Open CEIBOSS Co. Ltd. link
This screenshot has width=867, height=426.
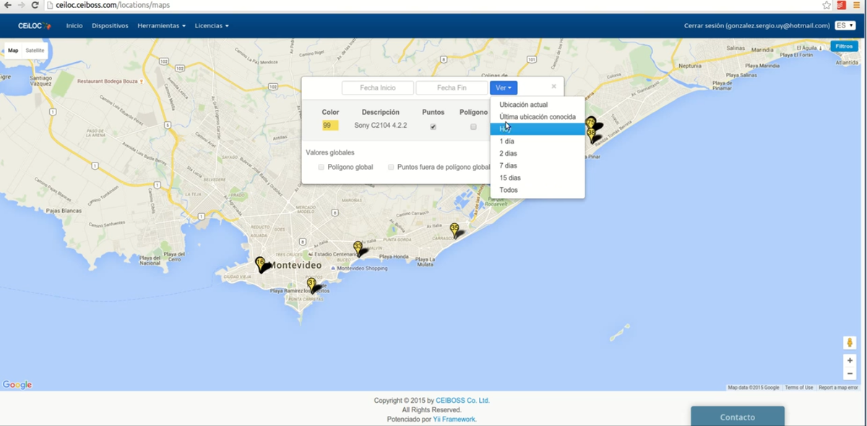click(462, 400)
